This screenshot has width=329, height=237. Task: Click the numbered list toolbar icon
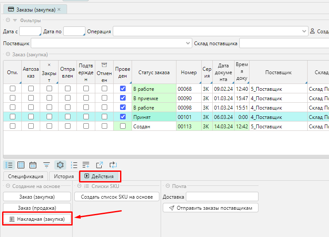coord(74,165)
